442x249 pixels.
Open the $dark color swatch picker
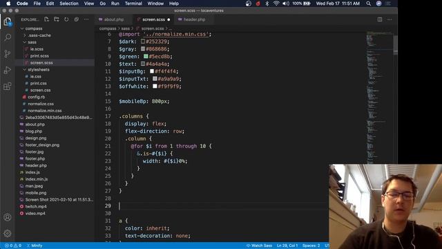(x=143, y=41)
